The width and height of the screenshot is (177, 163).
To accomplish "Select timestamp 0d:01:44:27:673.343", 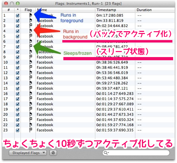I will [x=115, y=114].
